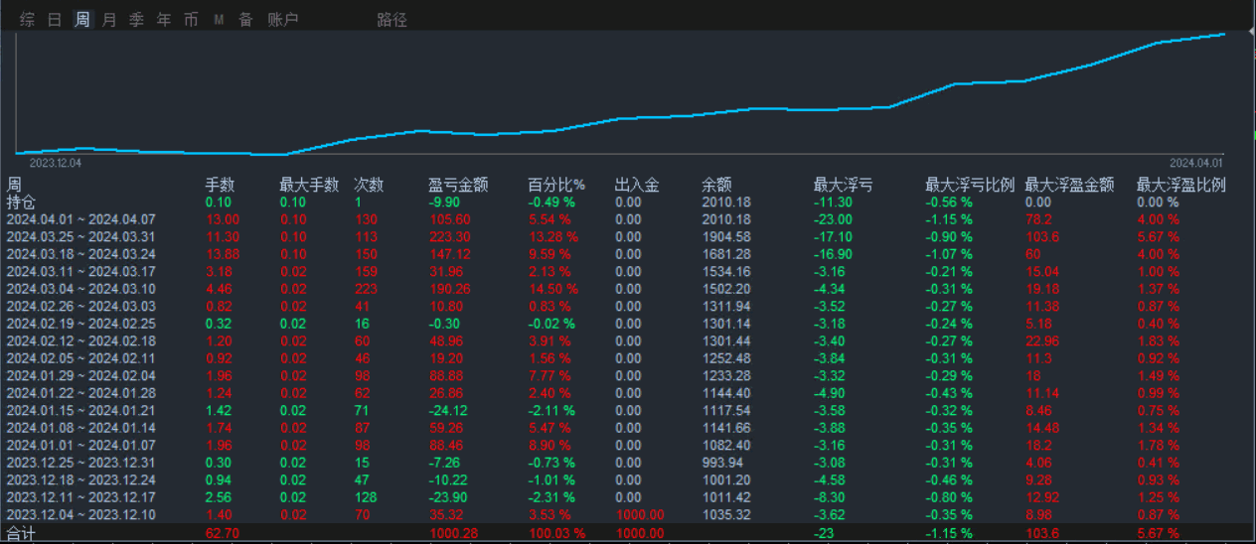Click the 1035.32 balance cell

click(725, 514)
